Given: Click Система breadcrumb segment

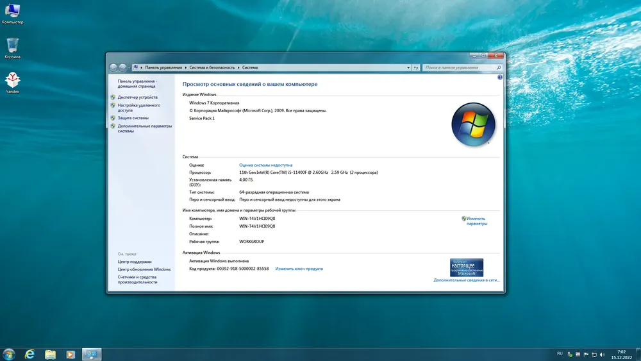Looking at the screenshot, I should tap(250, 67).
